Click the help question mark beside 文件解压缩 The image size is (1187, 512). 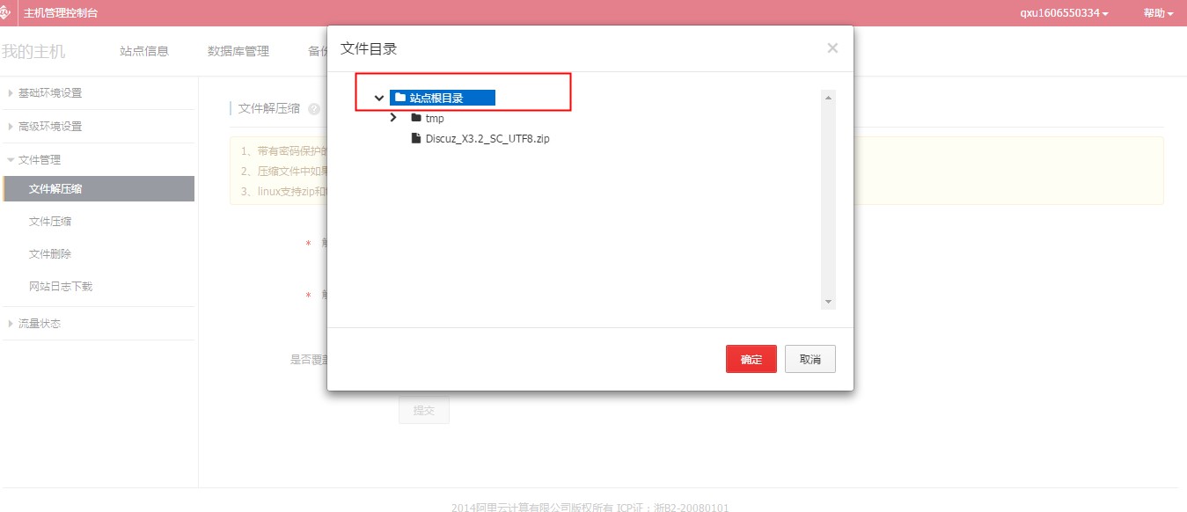[314, 109]
